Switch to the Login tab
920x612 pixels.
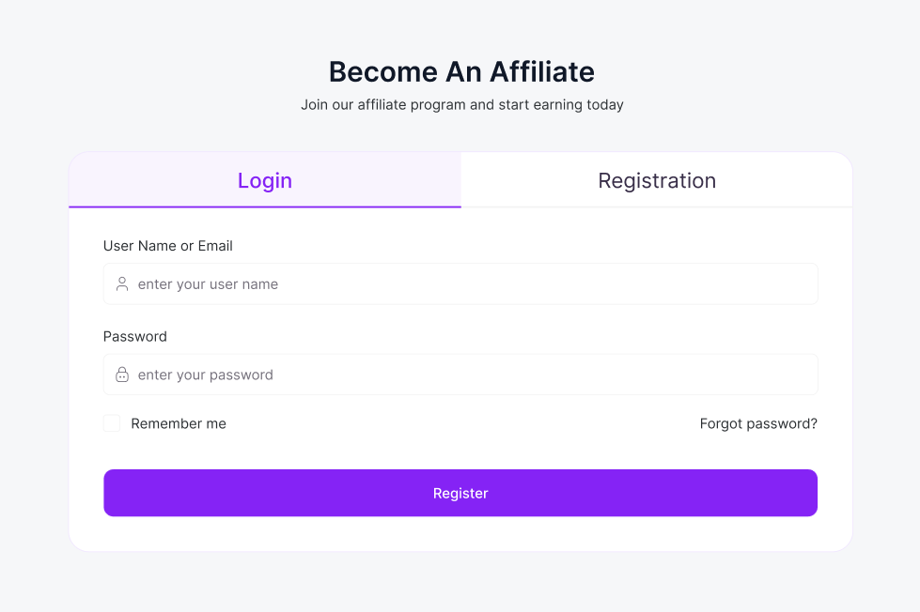265,180
